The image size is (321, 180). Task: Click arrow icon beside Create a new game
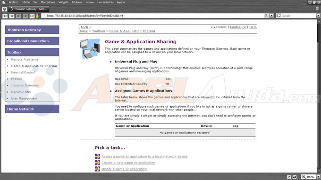[97, 163]
